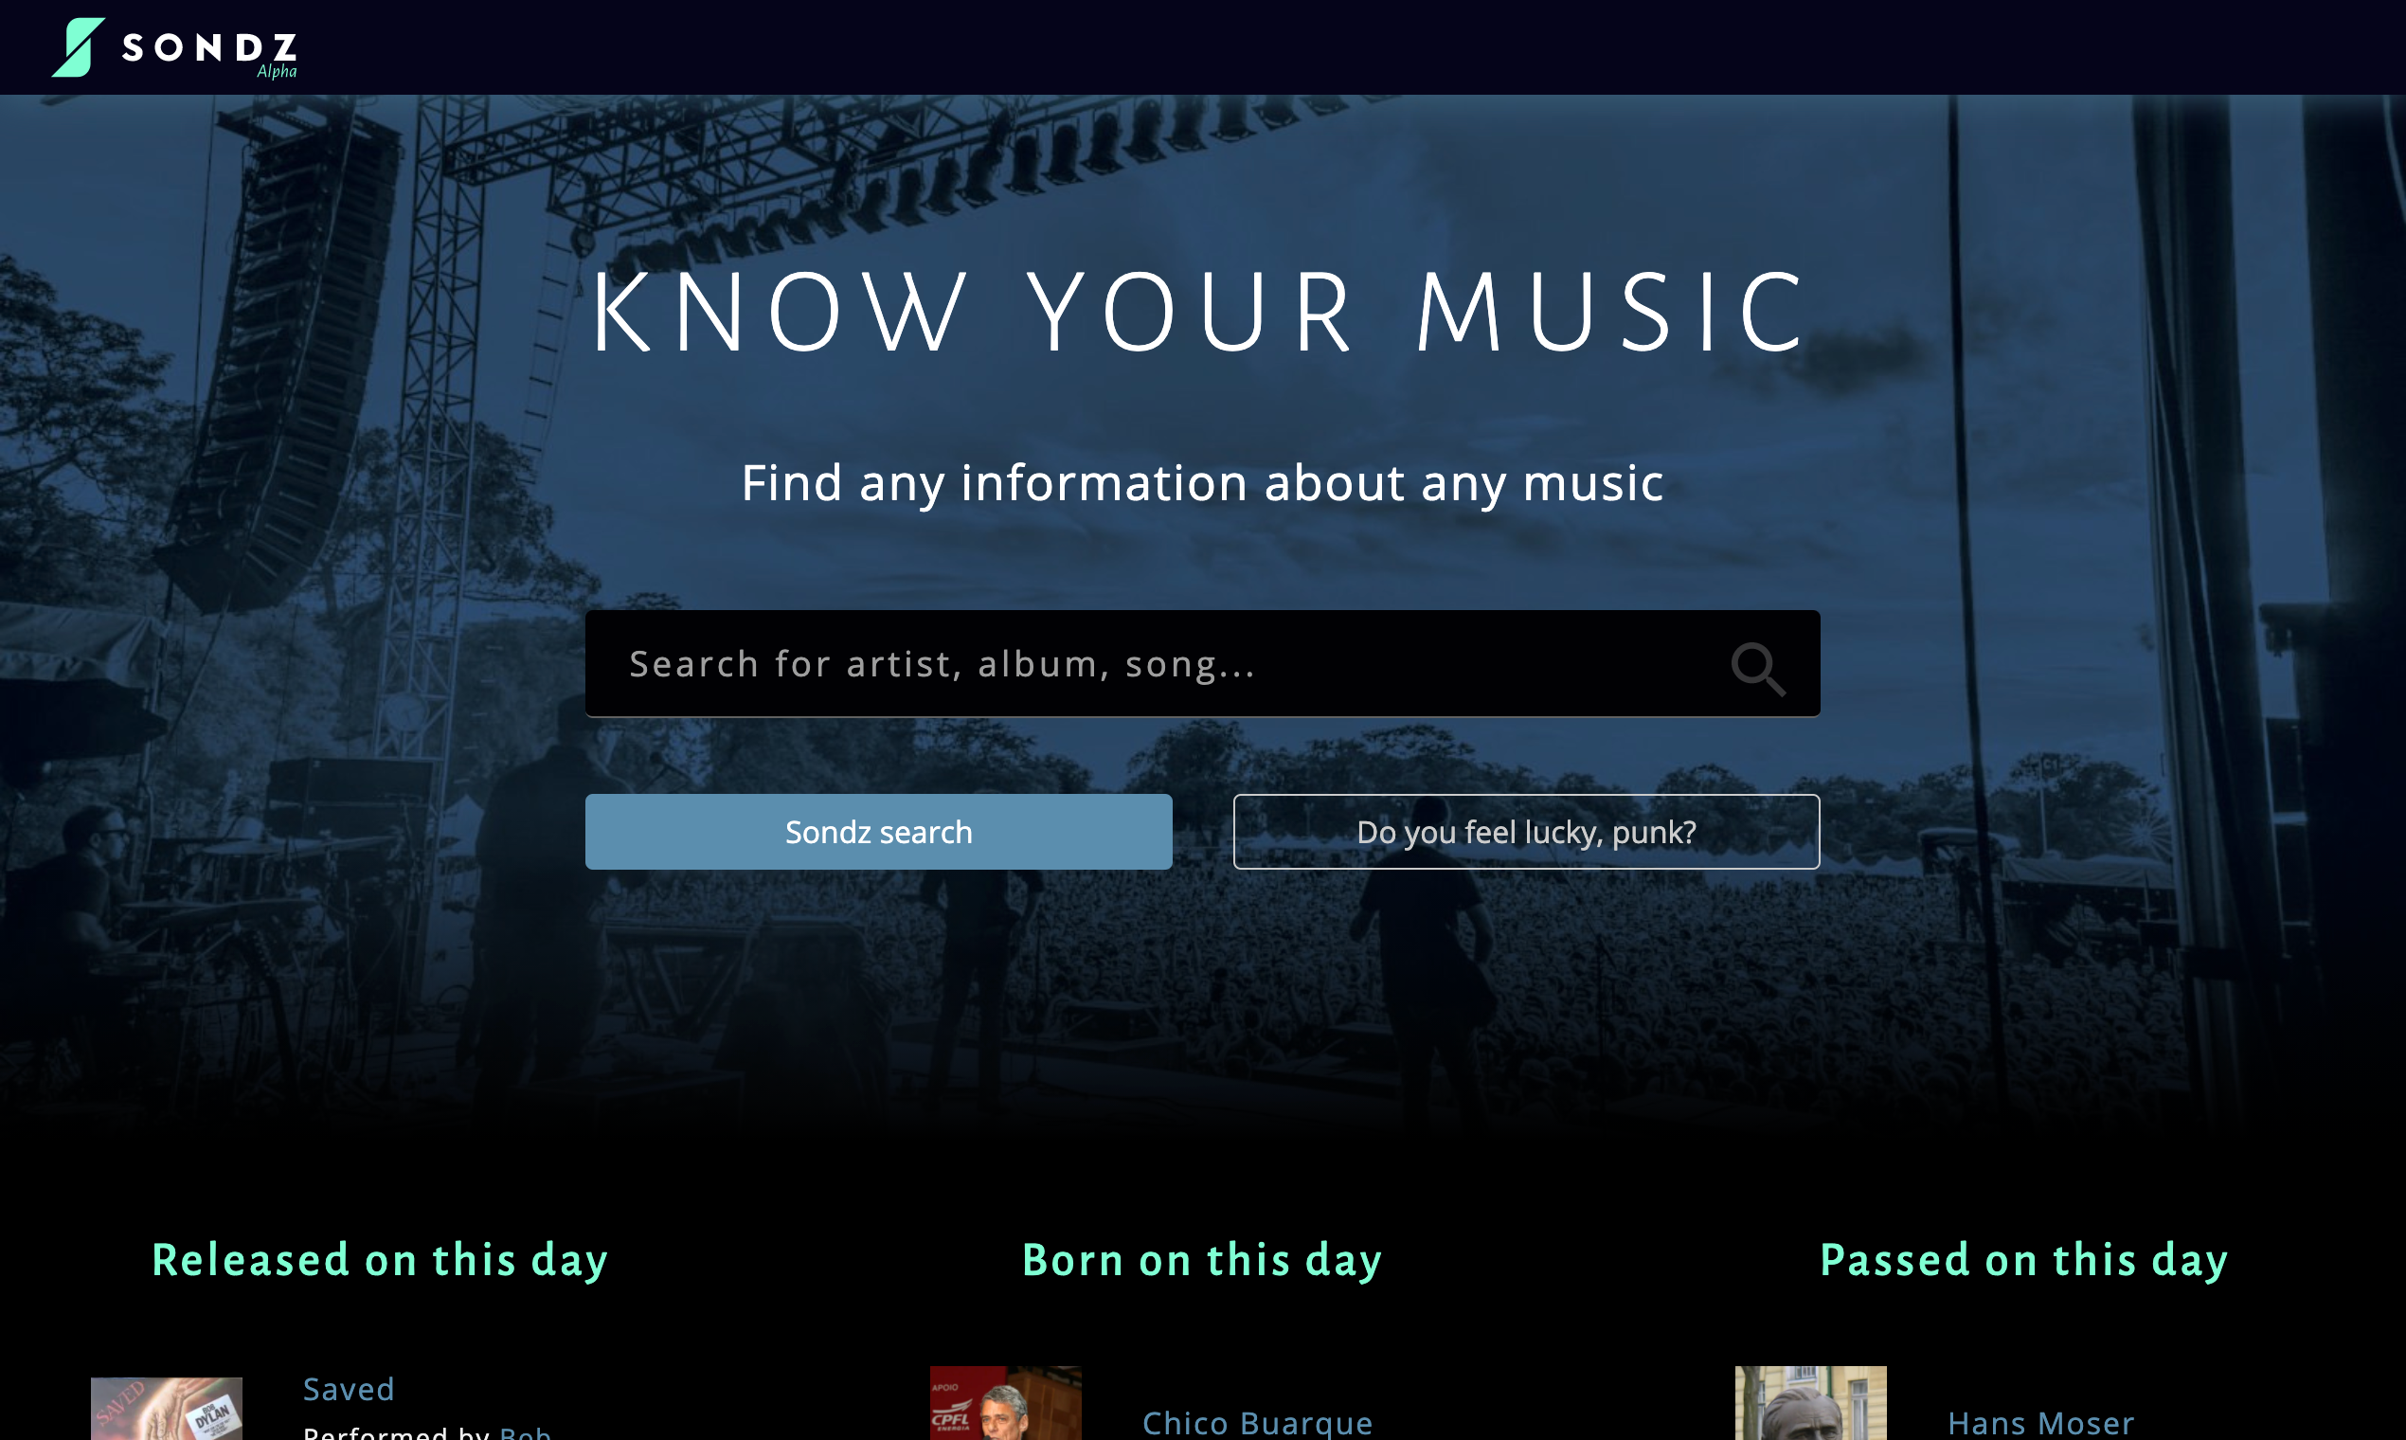Click the Sondz search button
The image size is (2406, 1440).
[x=878, y=832]
